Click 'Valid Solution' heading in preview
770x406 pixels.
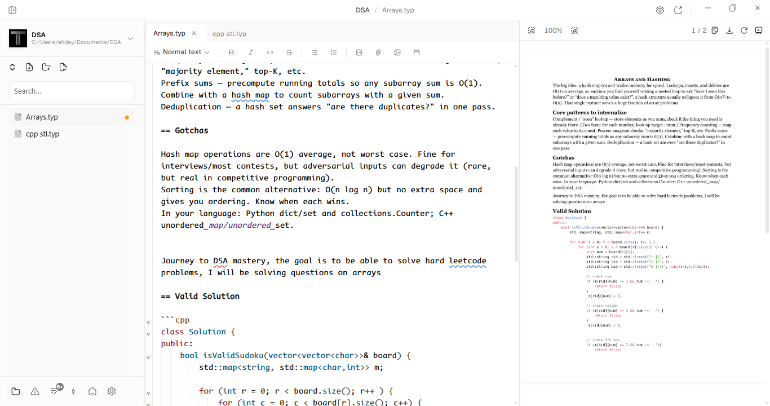(572, 211)
